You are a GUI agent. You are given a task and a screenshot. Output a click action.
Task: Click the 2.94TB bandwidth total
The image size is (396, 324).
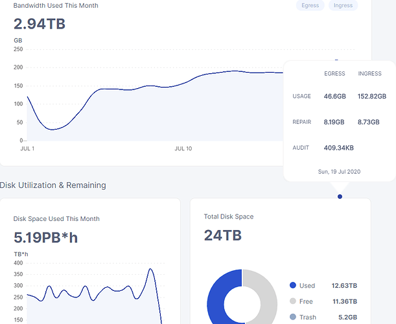click(40, 25)
